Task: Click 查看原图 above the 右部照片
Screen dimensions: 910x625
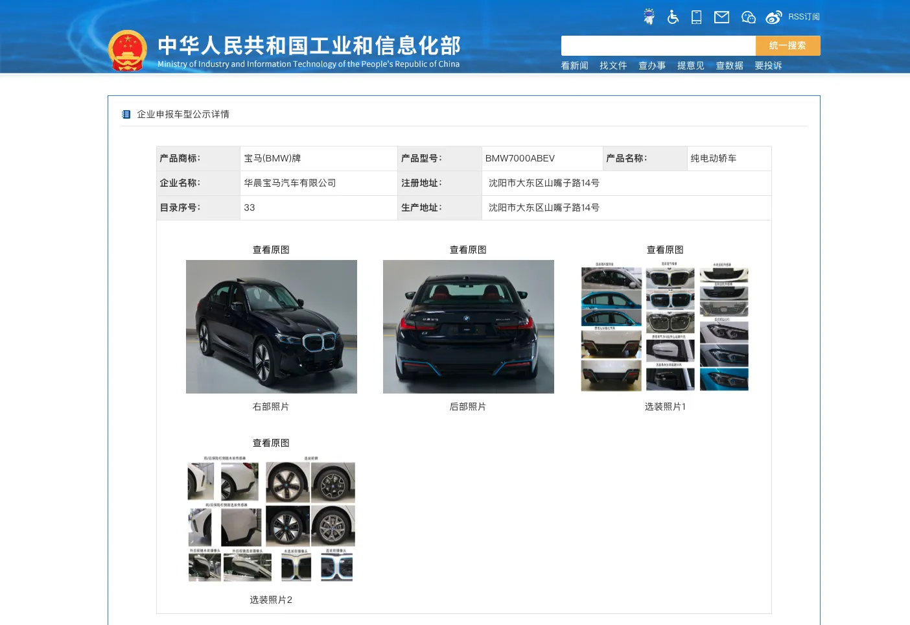Action: [x=271, y=250]
